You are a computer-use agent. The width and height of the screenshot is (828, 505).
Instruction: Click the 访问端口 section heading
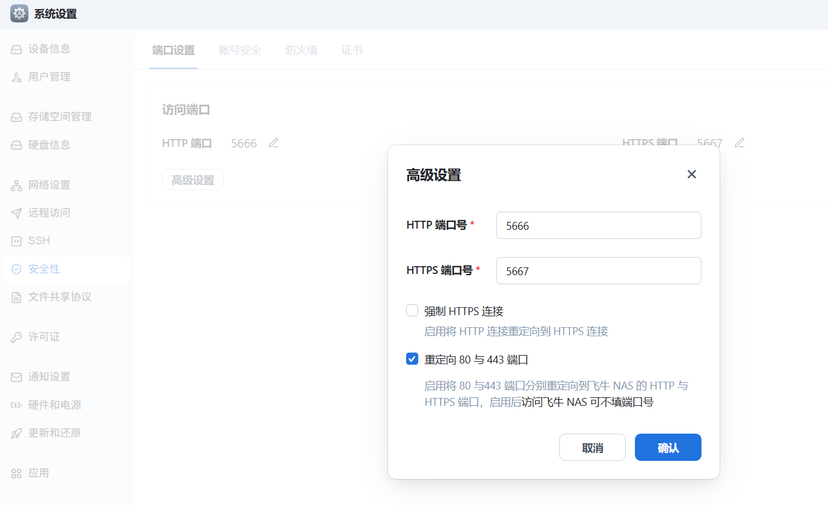186,110
